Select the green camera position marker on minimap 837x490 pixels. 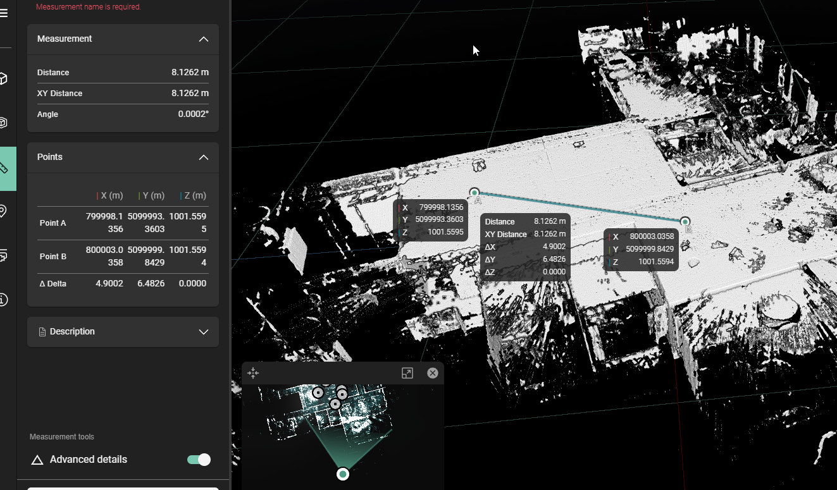343,474
